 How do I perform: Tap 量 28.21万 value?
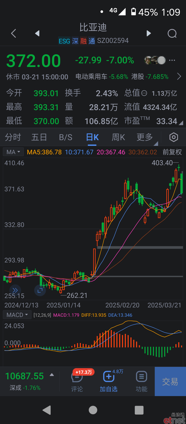104,107
